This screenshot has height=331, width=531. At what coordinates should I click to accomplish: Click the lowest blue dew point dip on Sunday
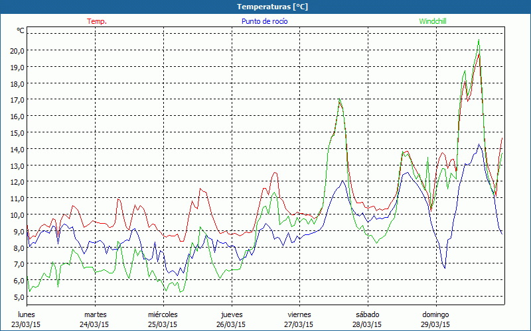pos(445,268)
